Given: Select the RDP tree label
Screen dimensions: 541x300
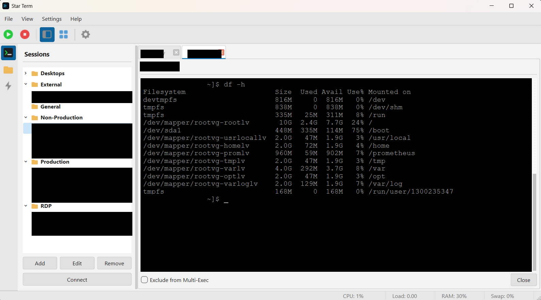Looking at the screenshot, I should 46,206.
